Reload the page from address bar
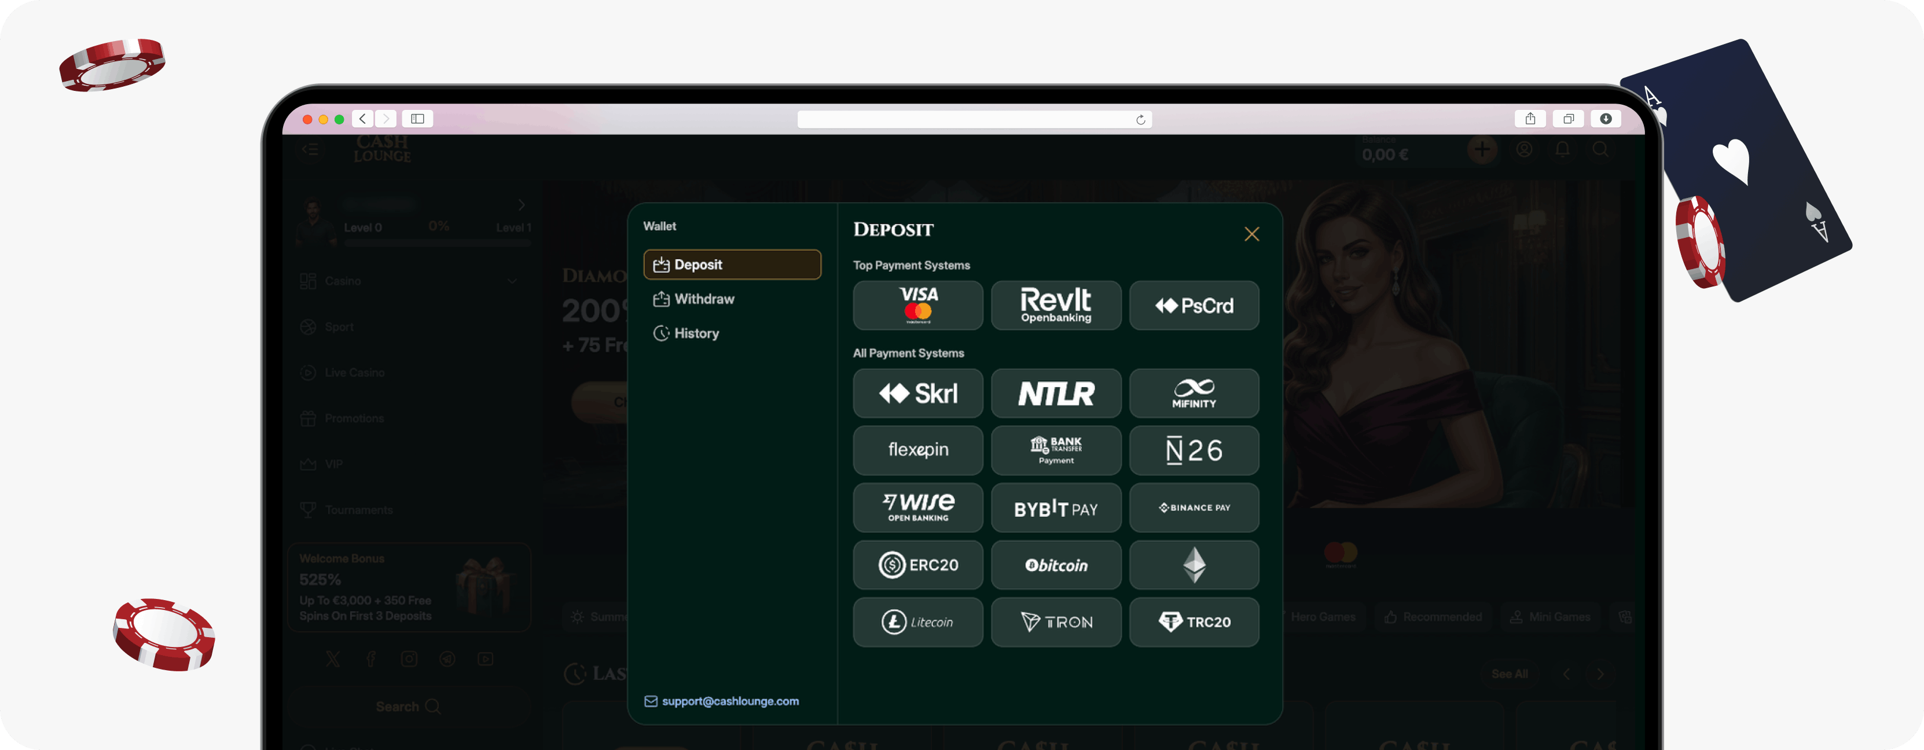The height and width of the screenshot is (750, 1924). coord(1140,120)
